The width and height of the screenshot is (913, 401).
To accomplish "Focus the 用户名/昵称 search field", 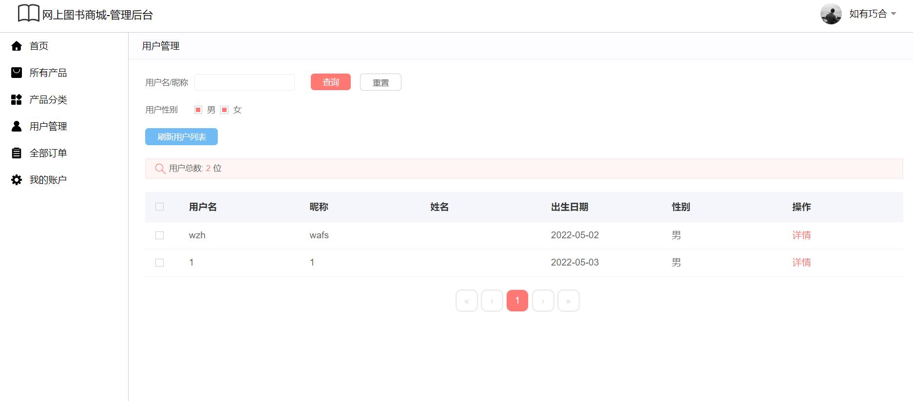I will pos(245,82).
